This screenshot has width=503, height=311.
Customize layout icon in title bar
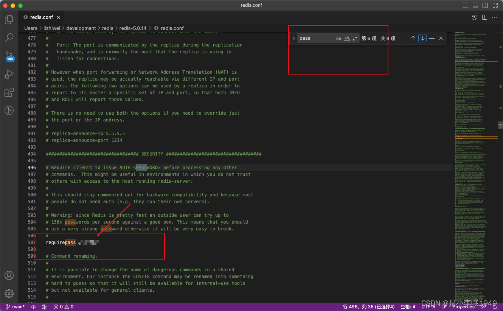click(x=495, y=5)
